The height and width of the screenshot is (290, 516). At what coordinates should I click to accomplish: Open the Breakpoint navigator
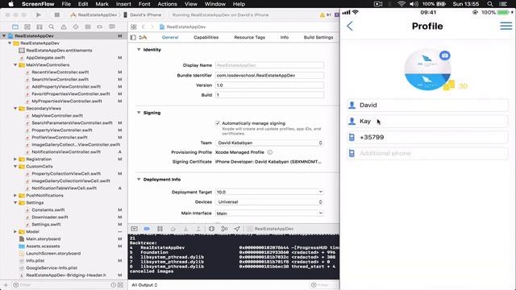click(100, 27)
